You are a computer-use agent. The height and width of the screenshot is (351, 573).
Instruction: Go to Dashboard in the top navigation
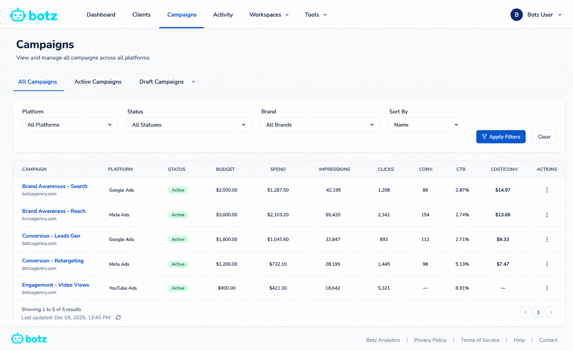pyautogui.click(x=101, y=15)
